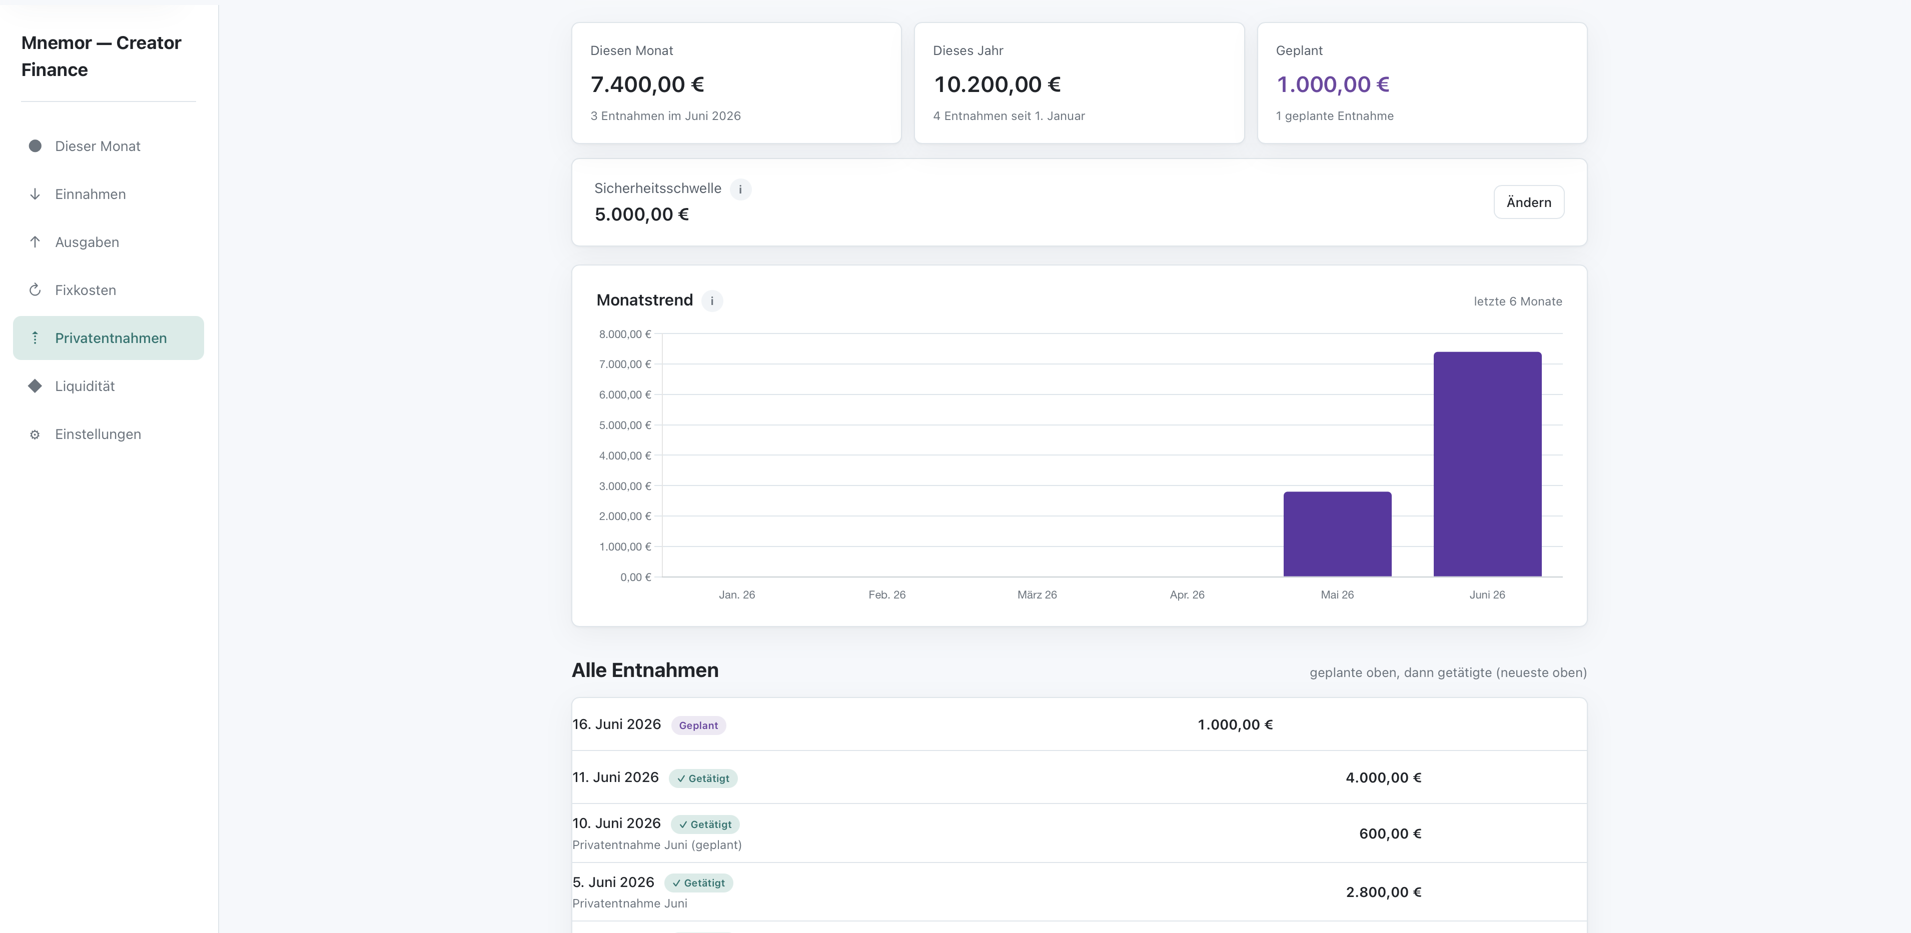Click the 4.000,00 € amount
Screen dimensions: 1911x933
[1384, 777]
